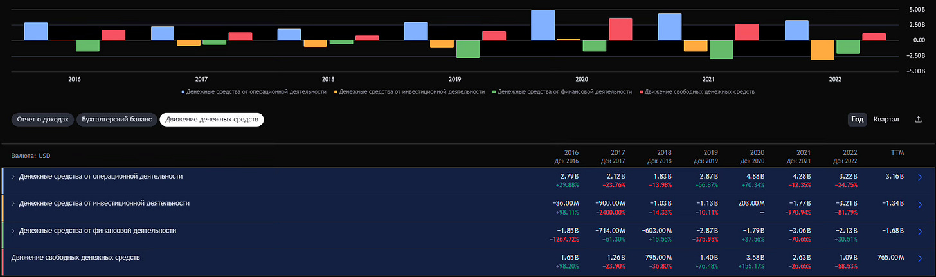Image resolution: width=936 pixels, height=277 pixels.
Task: Open investing cash flow row arrow
Action: (x=920, y=205)
